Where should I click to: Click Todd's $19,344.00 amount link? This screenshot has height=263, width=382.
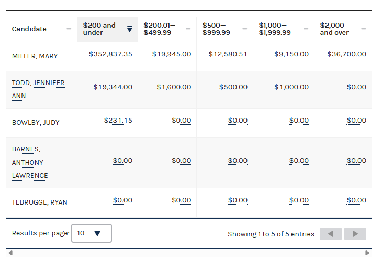click(x=113, y=87)
